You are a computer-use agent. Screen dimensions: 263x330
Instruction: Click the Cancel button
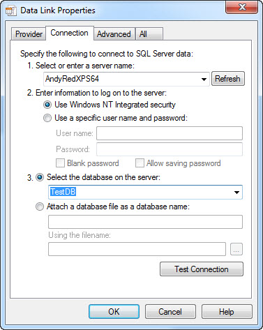[170, 312]
